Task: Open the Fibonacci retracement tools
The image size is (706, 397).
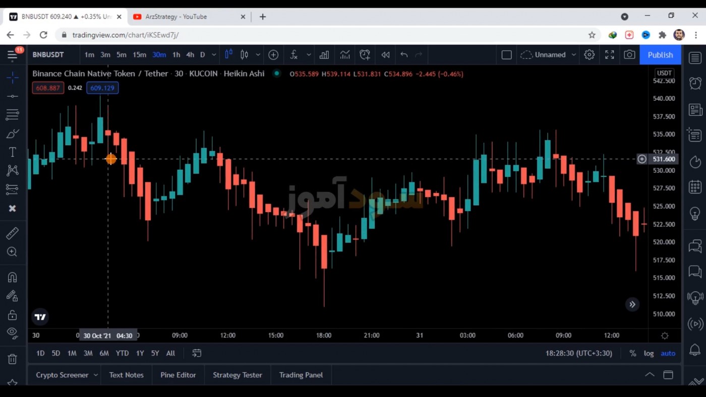Action: click(13, 115)
